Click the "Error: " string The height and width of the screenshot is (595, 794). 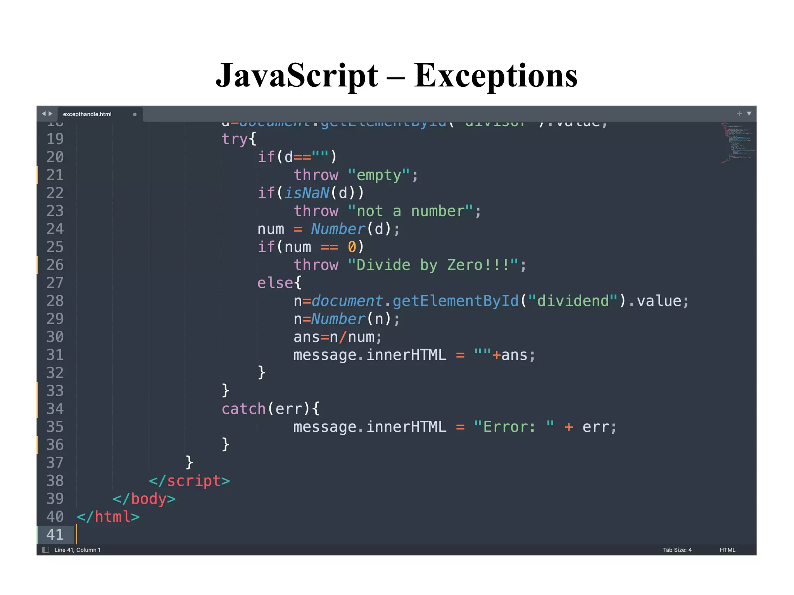pos(514,427)
